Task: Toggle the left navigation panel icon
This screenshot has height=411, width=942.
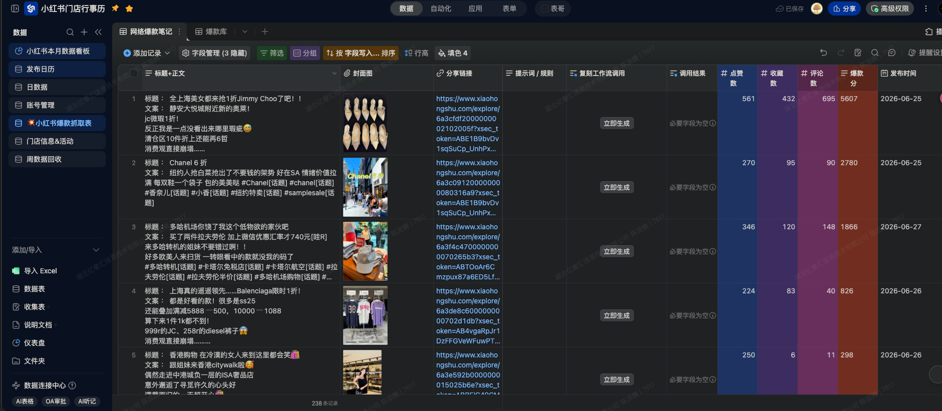Action: (15, 9)
